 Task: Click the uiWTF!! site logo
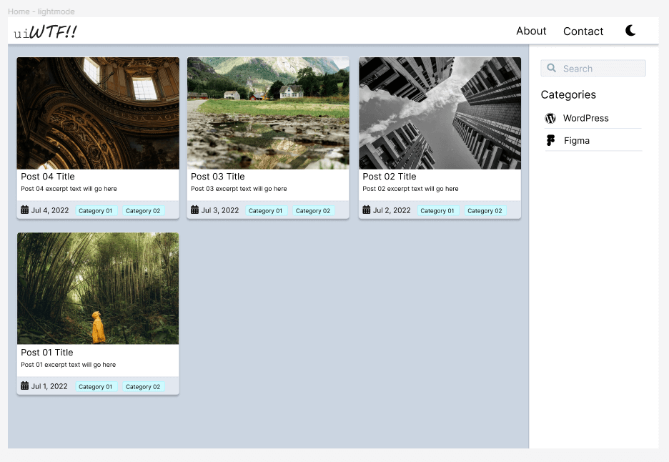coord(45,31)
